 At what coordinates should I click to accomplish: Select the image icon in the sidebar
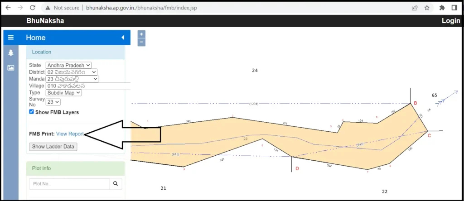11,68
